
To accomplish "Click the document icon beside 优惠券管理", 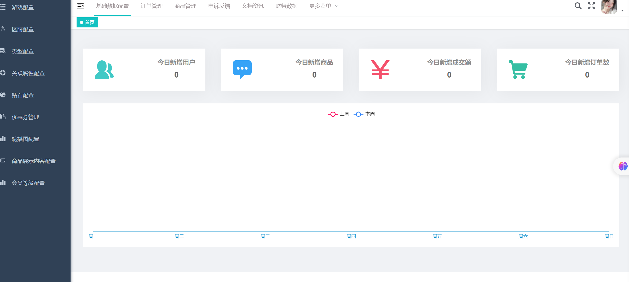I will pos(3,117).
